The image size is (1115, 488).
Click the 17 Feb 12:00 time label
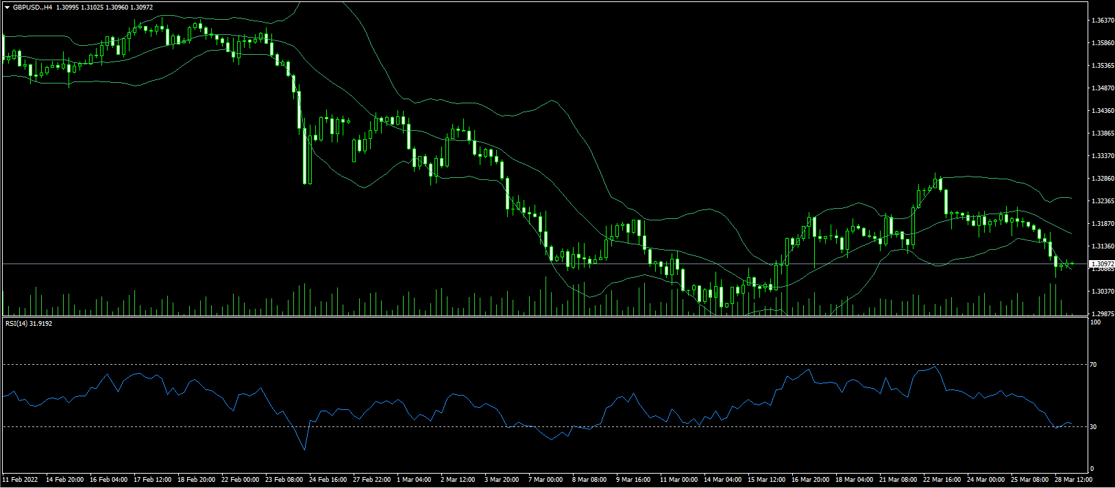pos(153,480)
